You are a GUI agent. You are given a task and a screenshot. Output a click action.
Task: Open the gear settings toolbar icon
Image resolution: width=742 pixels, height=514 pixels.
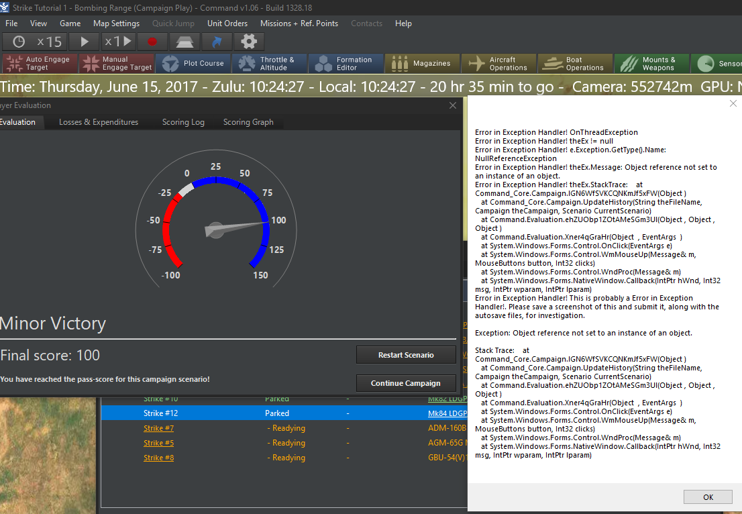(249, 42)
